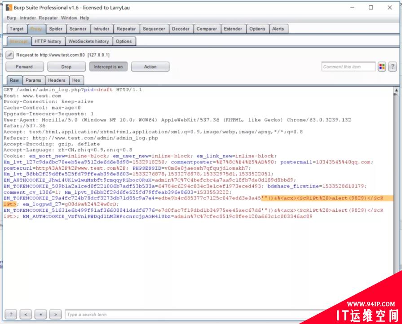The height and width of the screenshot is (324, 402).
Task: Toggle the Intercept is on button
Action: pos(108,67)
